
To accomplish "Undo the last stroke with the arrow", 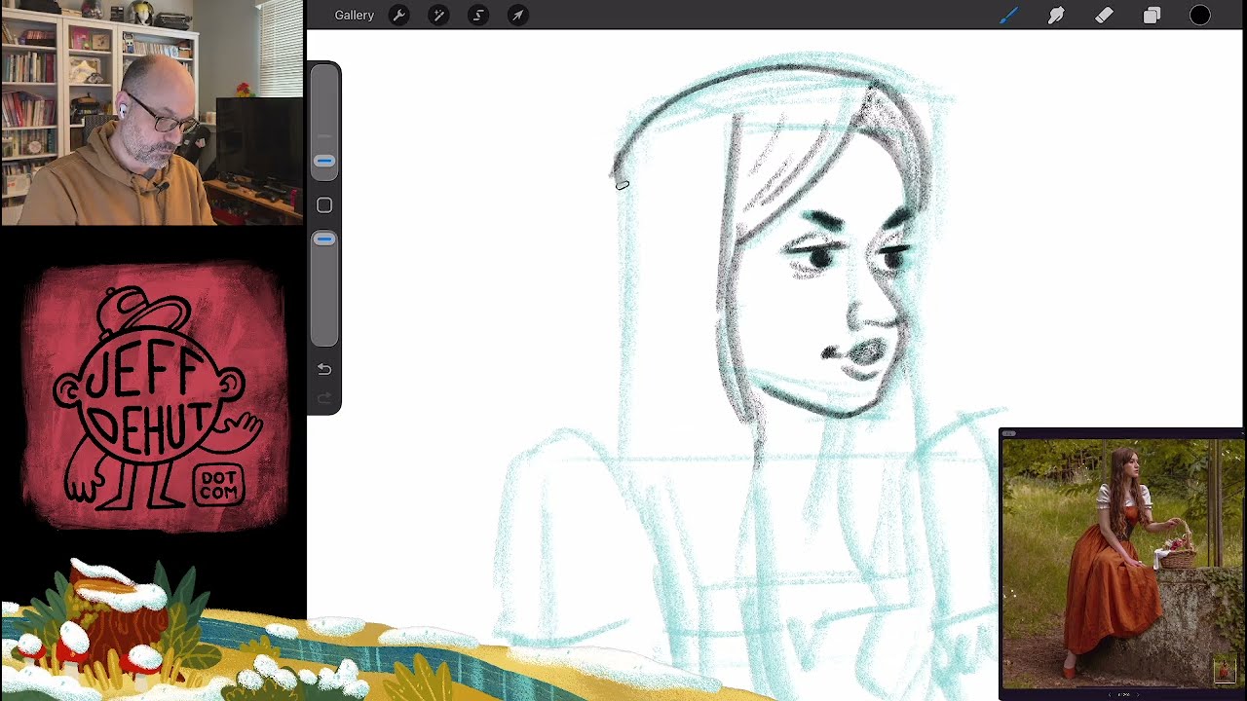I will click(324, 369).
